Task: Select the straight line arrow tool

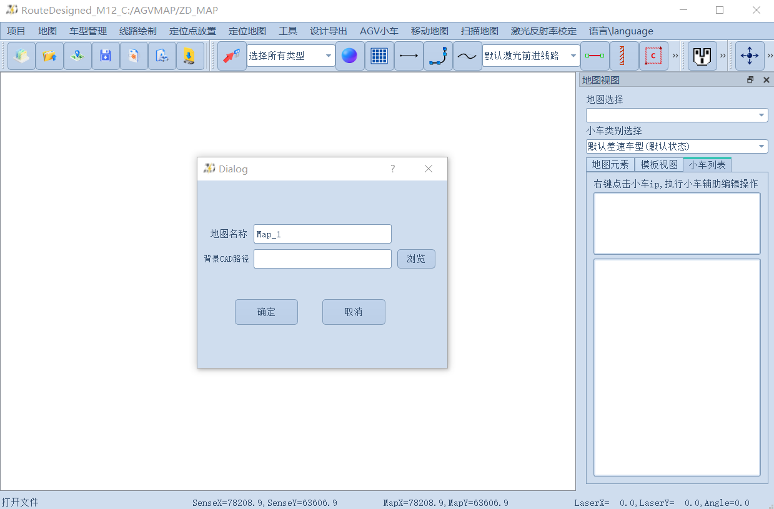Action: tap(409, 56)
